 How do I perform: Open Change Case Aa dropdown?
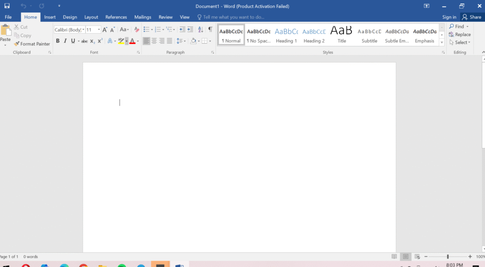(x=124, y=30)
